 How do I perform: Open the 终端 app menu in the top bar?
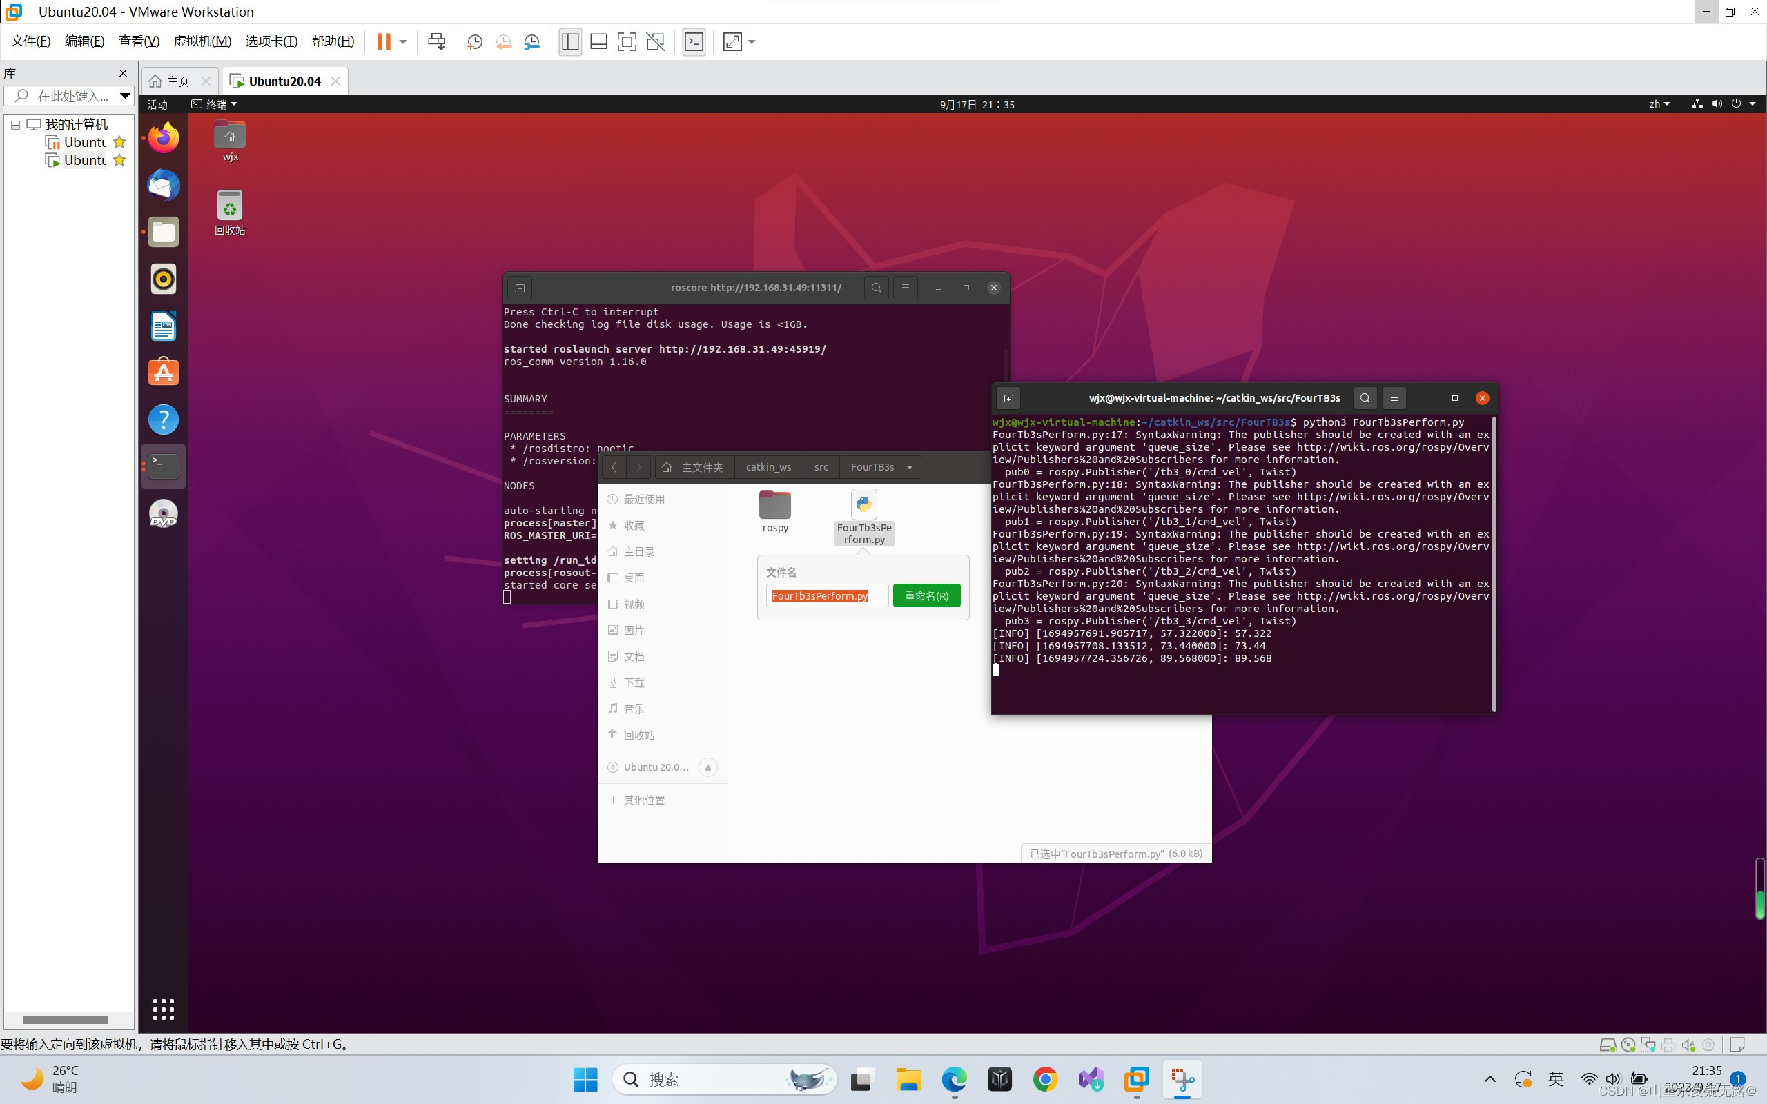click(x=214, y=104)
